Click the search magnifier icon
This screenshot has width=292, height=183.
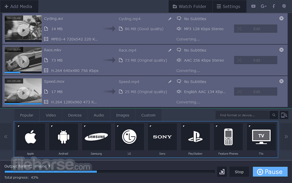[274, 115]
